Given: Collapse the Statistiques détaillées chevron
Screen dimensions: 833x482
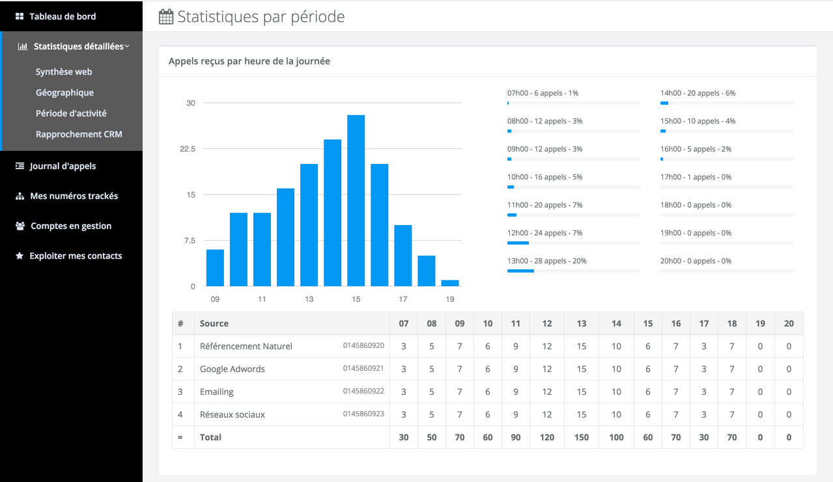Looking at the screenshot, I should click(x=127, y=46).
